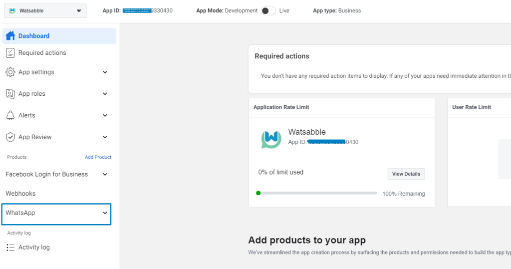
Task: Click the Live label beside the toggle
Action: pos(284,11)
